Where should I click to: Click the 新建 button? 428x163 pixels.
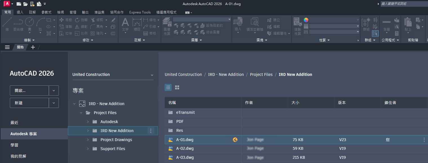[x=29, y=103]
